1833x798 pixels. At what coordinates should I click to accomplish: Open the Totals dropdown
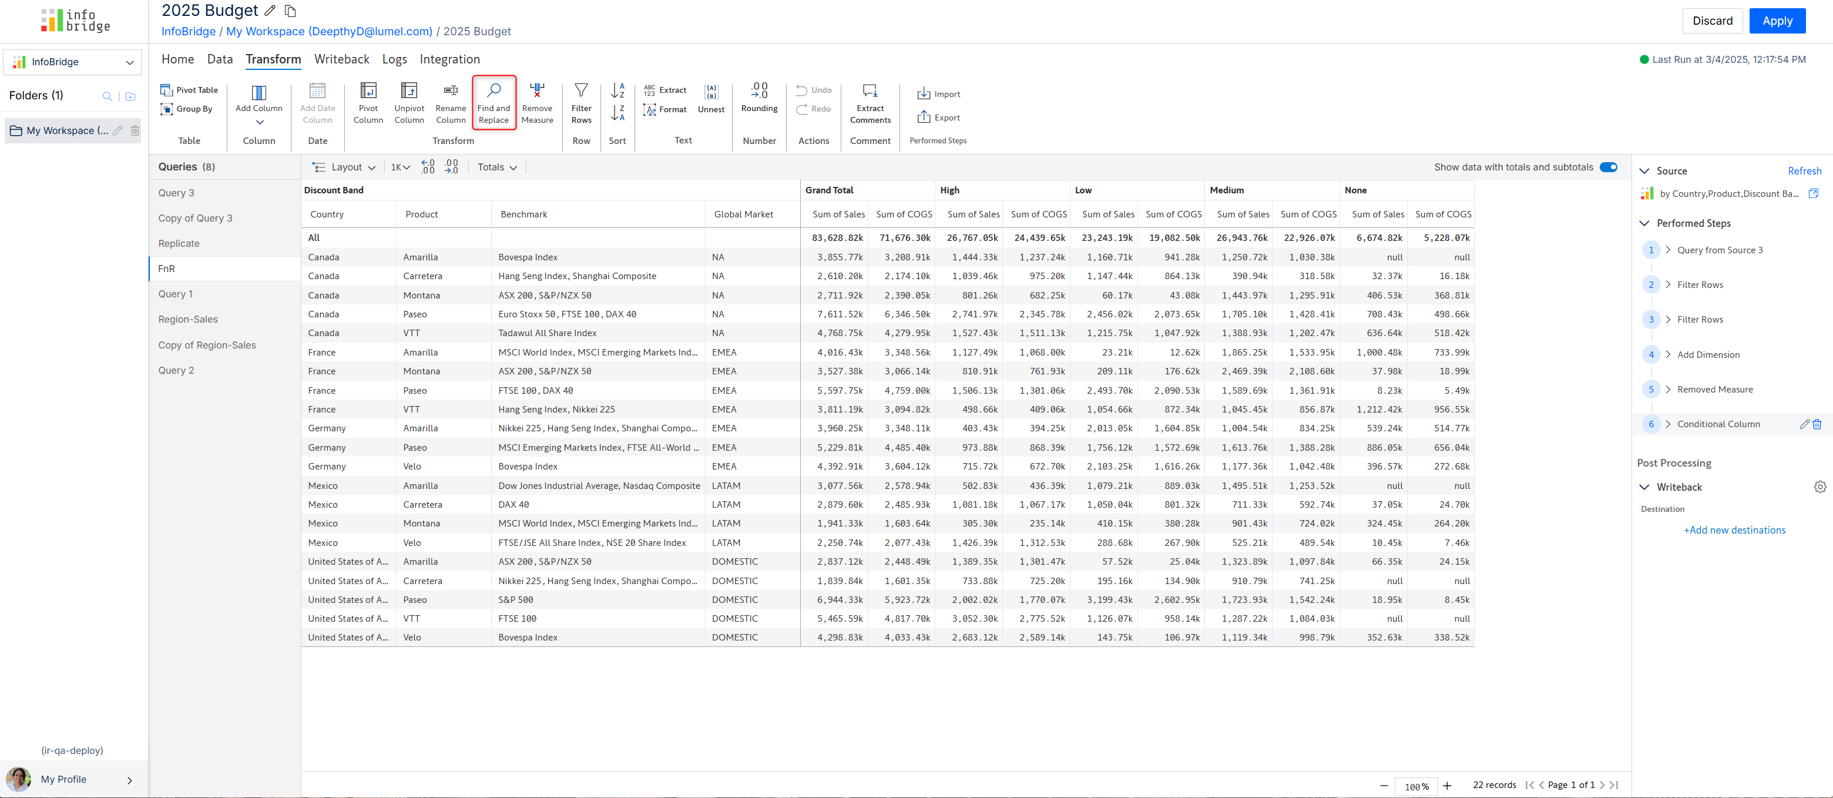(496, 167)
